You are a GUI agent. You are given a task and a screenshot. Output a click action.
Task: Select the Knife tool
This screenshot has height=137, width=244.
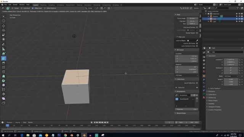pos(3,72)
